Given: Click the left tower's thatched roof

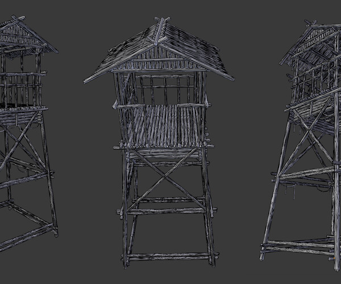Looking at the screenshot, I should [x=24, y=37].
